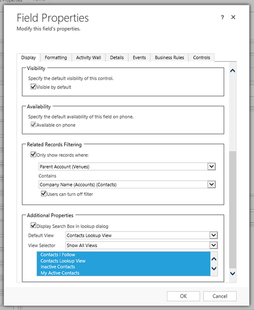Click the Cancel button

[x=220, y=296]
